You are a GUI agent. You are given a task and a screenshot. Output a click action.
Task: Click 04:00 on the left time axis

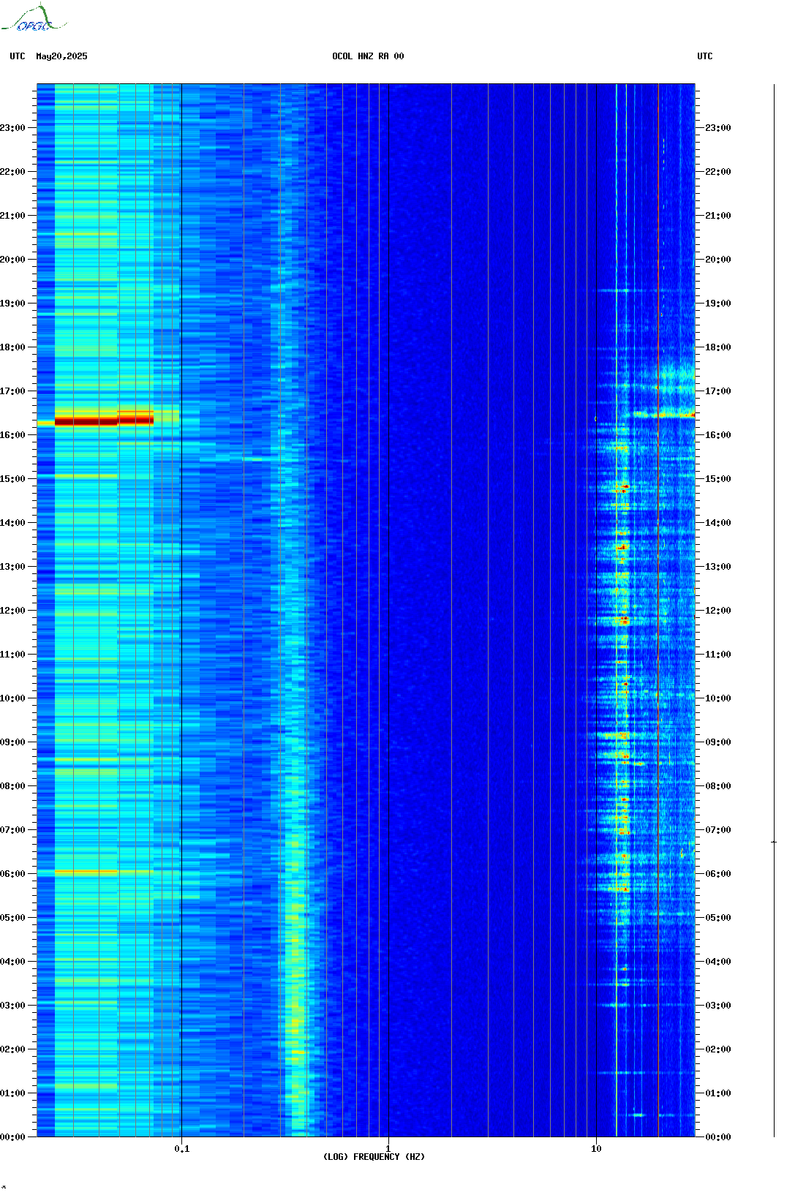pyautogui.click(x=12, y=962)
